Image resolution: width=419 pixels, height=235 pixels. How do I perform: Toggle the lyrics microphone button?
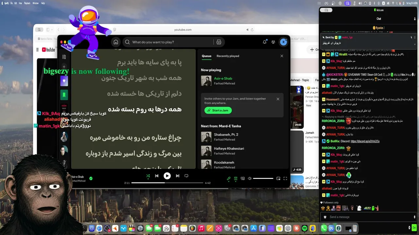(229, 179)
